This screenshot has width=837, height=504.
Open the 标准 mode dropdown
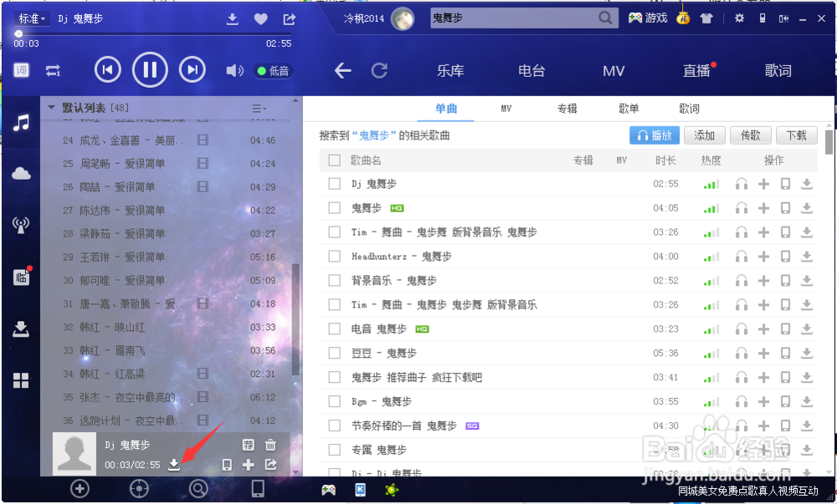pos(32,18)
